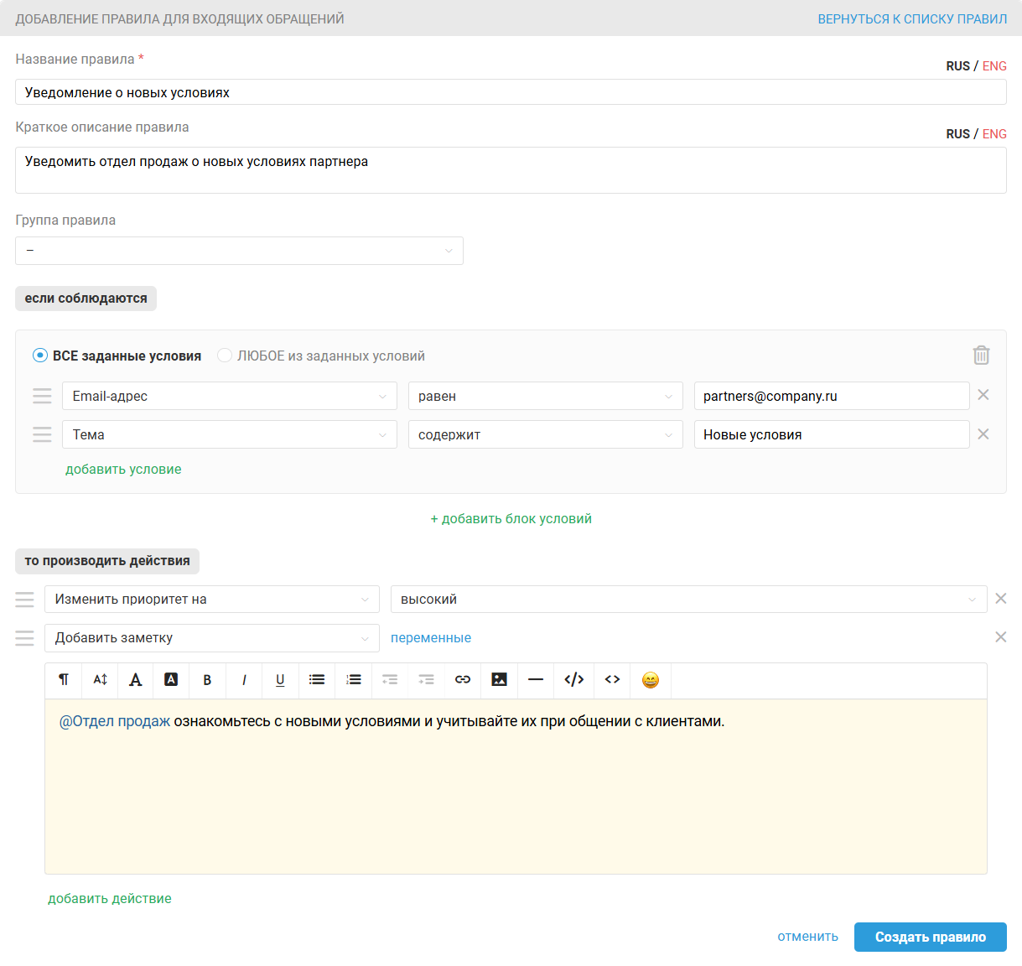Open the 'содержит' operator dropdown

pyautogui.click(x=545, y=434)
